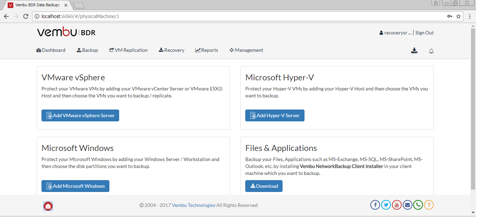Click the red mail icon at bottom left
This screenshot has width=478, height=217.
click(x=48, y=206)
